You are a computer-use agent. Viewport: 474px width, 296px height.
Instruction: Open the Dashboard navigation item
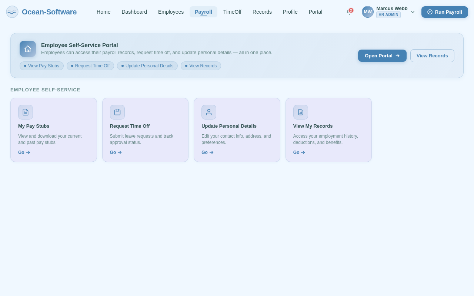click(x=134, y=12)
